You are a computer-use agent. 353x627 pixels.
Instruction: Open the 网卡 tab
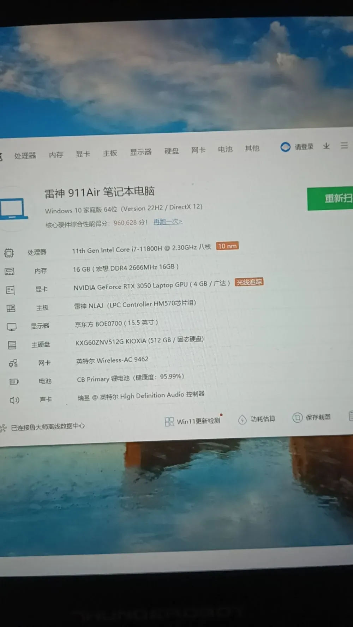198,150
